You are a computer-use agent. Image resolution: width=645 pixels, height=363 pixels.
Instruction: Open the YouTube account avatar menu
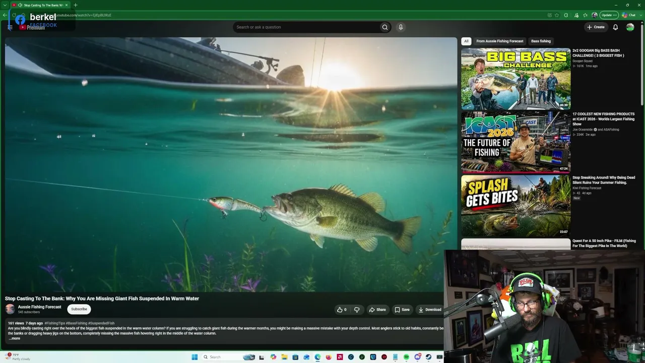pyautogui.click(x=630, y=27)
